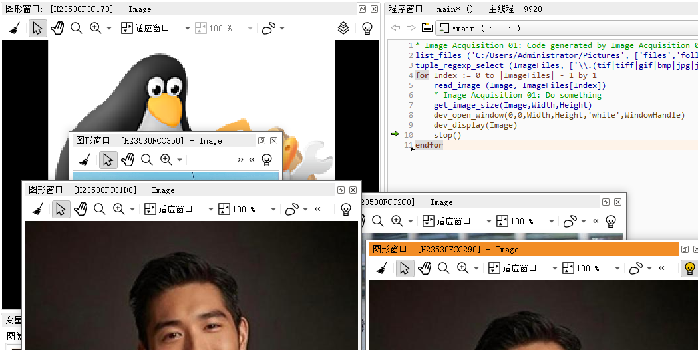
Task: Click 100 % label in FCC290 window
Action: (x=588, y=269)
